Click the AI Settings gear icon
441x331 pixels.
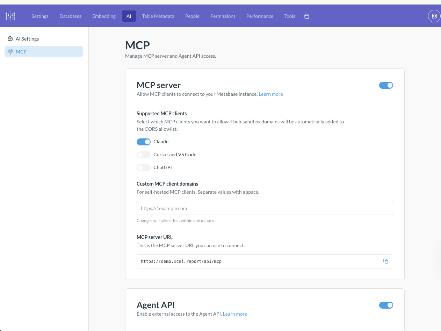[10, 39]
